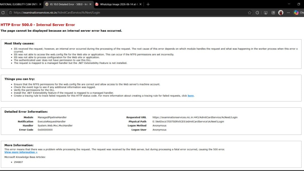Launch the Copilot Chat icon

(x=296, y=12)
